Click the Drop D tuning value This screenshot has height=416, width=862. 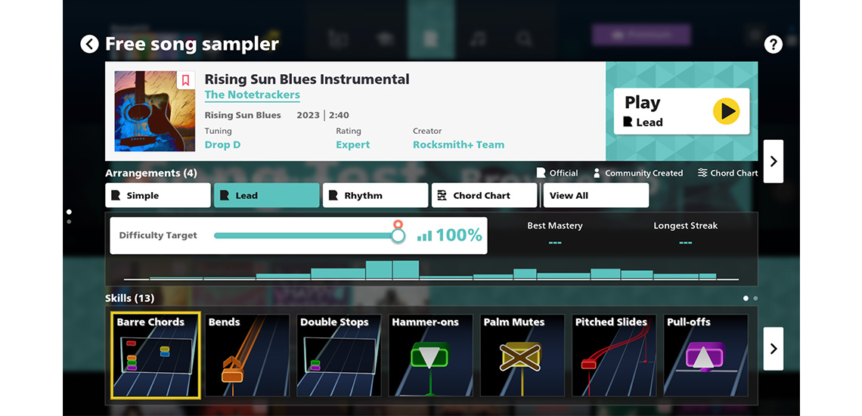[222, 144]
